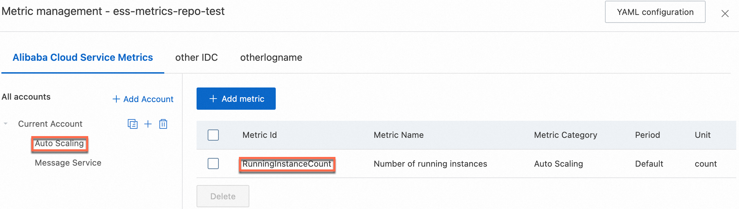Open the YAML configuration button
This screenshot has height=209, width=739.
click(655, 12)
